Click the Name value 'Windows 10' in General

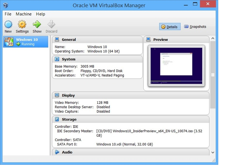tap(97, 47)
